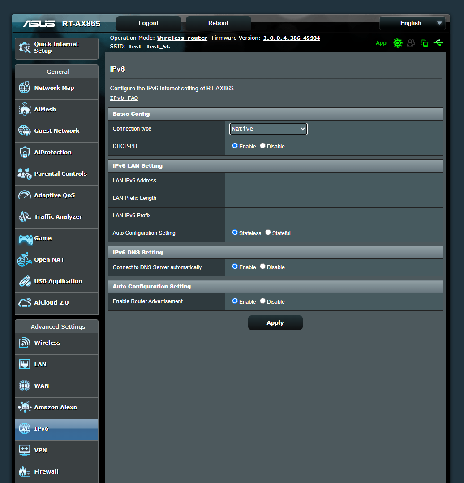Expand the English language selector

[x=412, y=23]
